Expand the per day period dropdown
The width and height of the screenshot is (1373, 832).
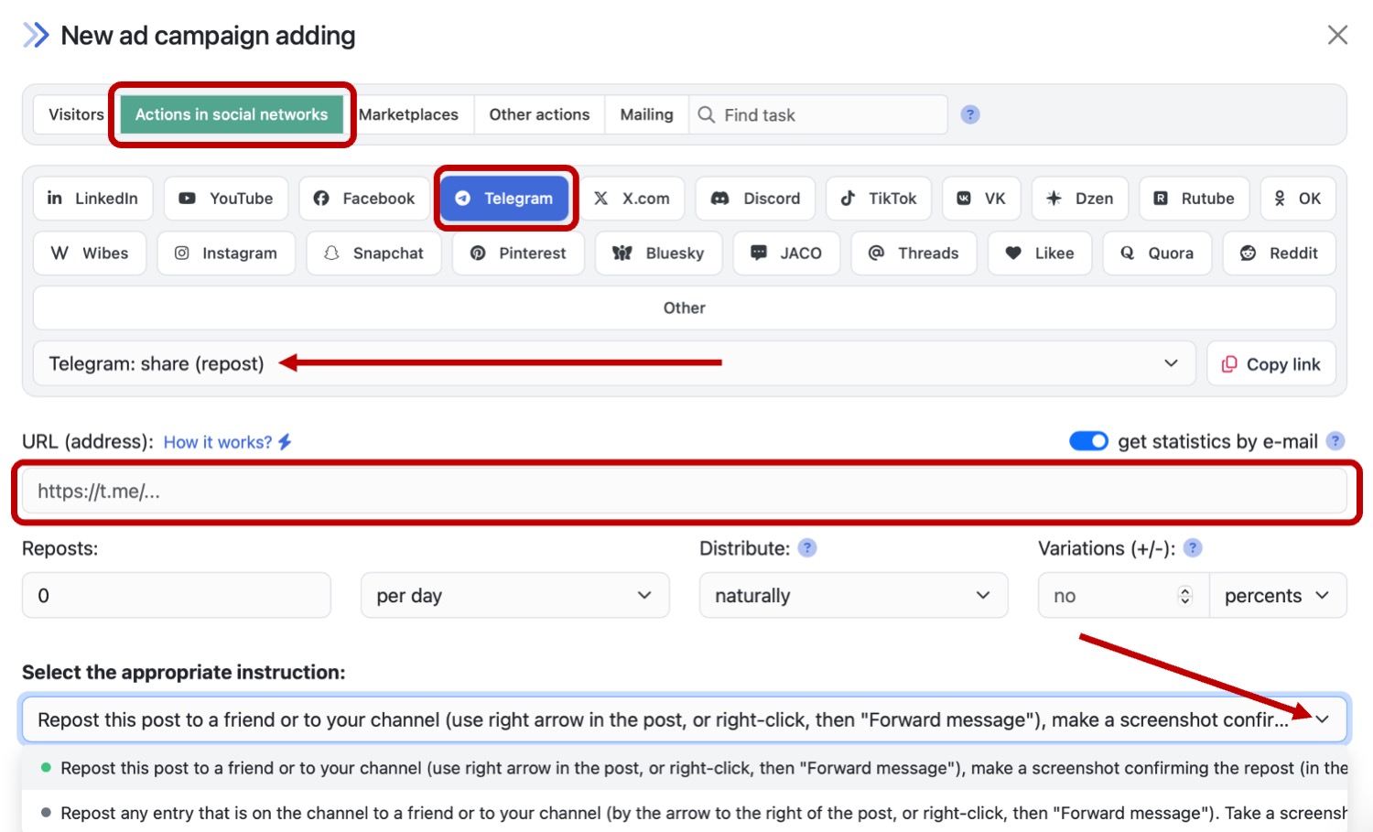(x=514, y=596)
